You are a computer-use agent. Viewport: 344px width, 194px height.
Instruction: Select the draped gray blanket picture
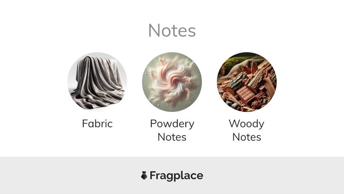tap(97, 82)
